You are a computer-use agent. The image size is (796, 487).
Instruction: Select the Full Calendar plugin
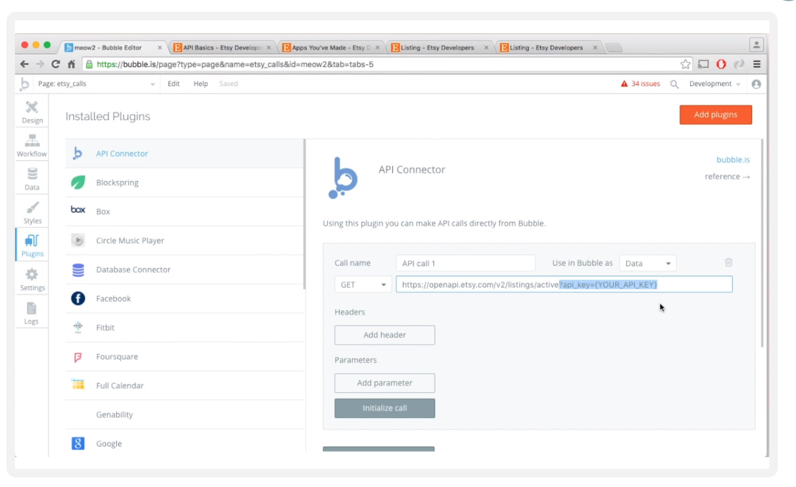184,386
